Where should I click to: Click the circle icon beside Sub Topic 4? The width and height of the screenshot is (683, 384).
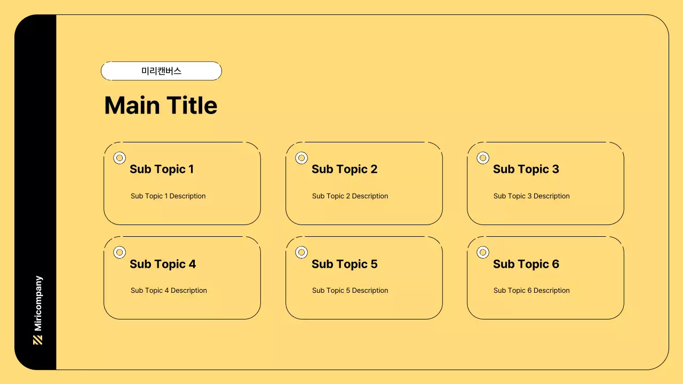click(x=120, y=252)
